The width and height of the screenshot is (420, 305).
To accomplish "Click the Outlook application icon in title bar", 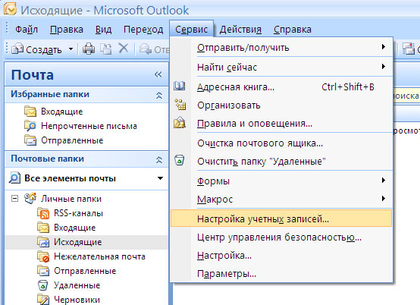I will [10, 8].
